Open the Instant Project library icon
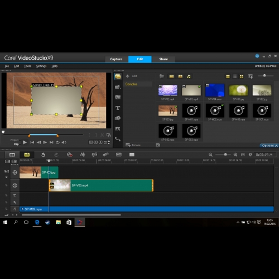Screen dimensions: 279x279 [x=118, y=86]
